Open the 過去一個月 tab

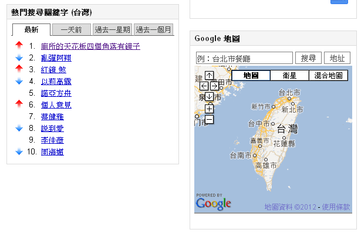(153, 30)
